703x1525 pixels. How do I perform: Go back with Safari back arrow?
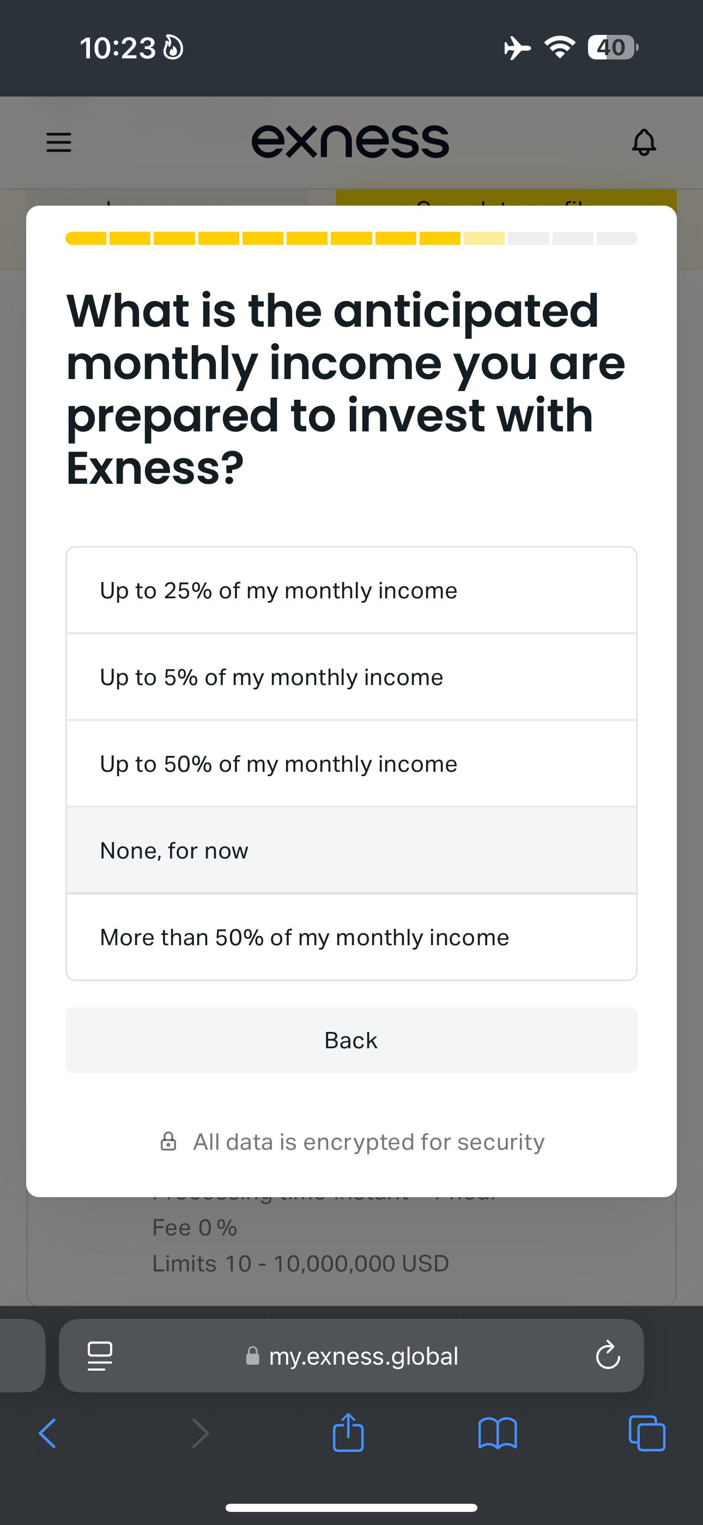click(47, 1433)
